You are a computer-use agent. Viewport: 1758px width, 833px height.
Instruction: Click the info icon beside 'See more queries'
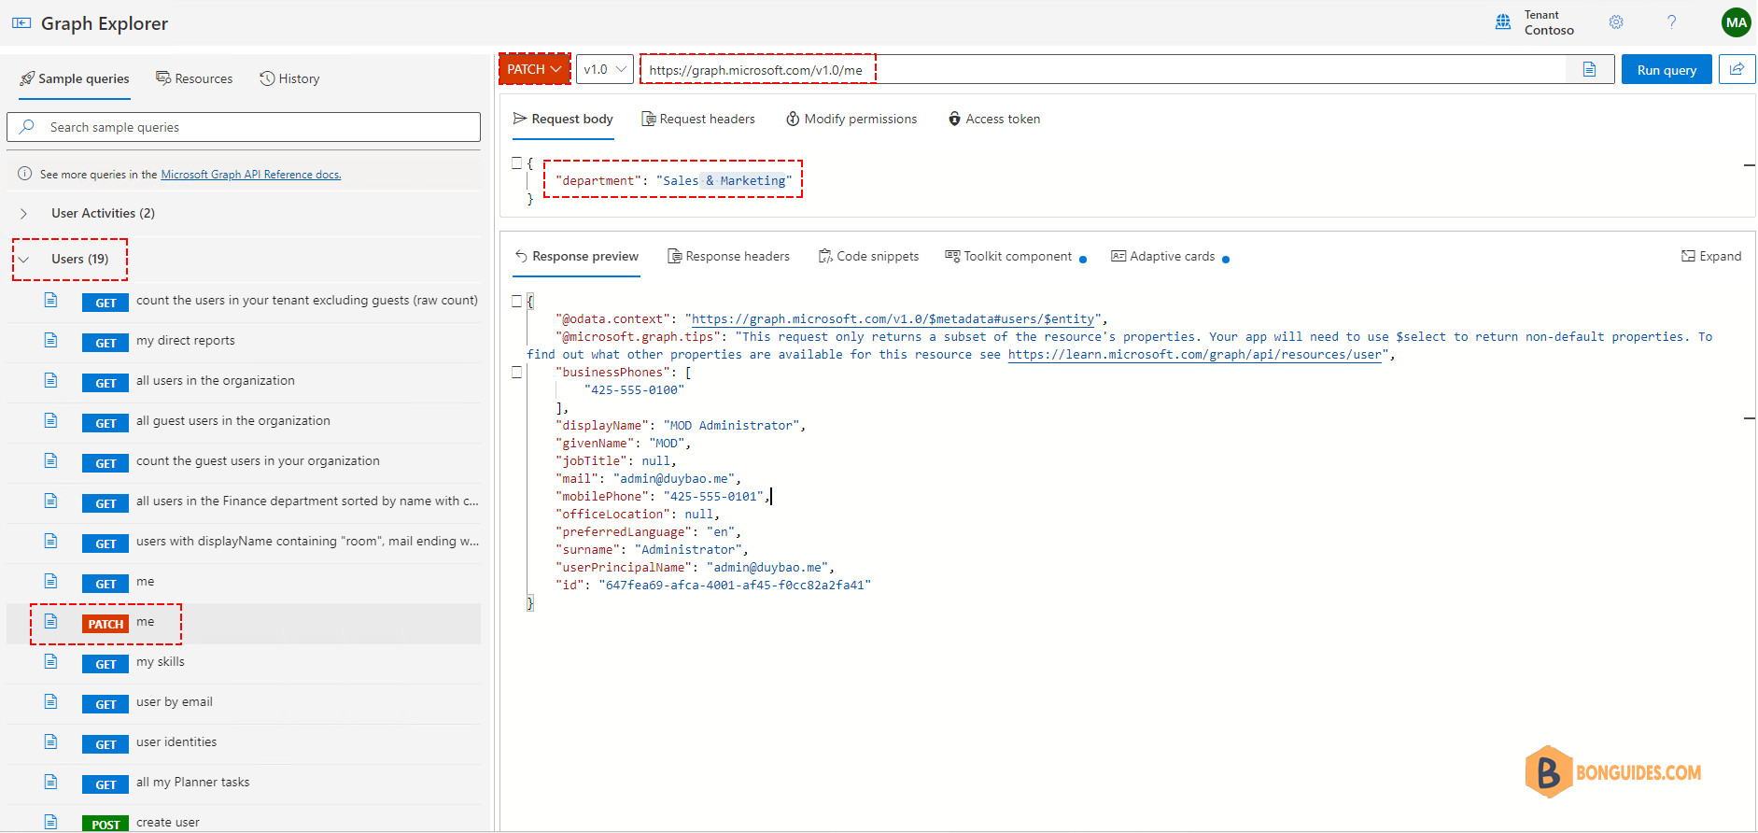point(25,174)
